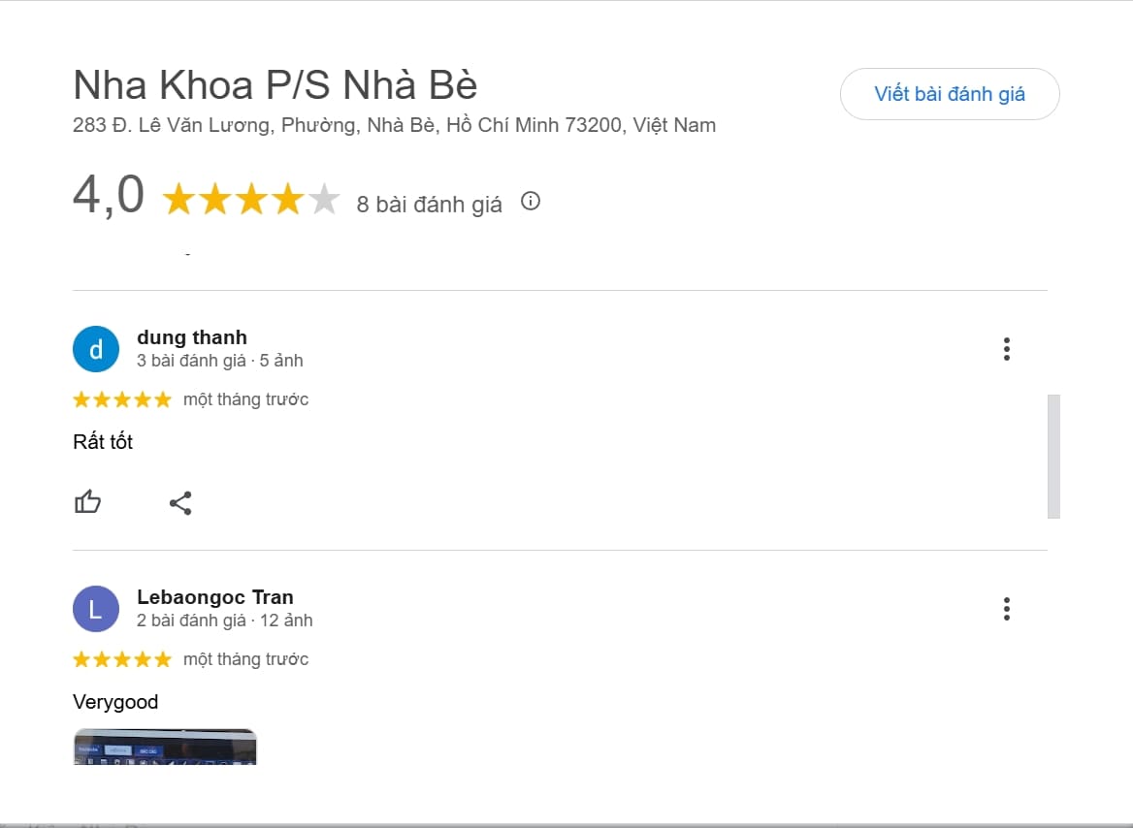Click dung thanh's avatar with letter d
The image size is (1133, 828).
[x=95, y=348]
